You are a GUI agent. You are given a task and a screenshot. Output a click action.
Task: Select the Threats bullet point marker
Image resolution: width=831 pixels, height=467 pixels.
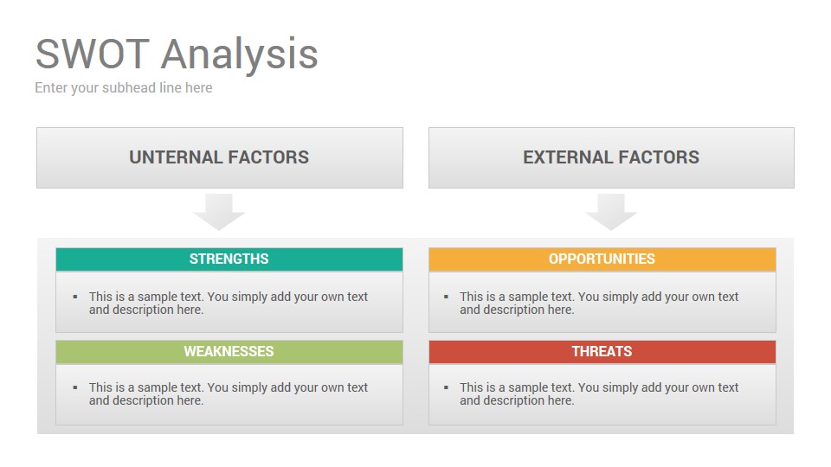tap(447, 387)
